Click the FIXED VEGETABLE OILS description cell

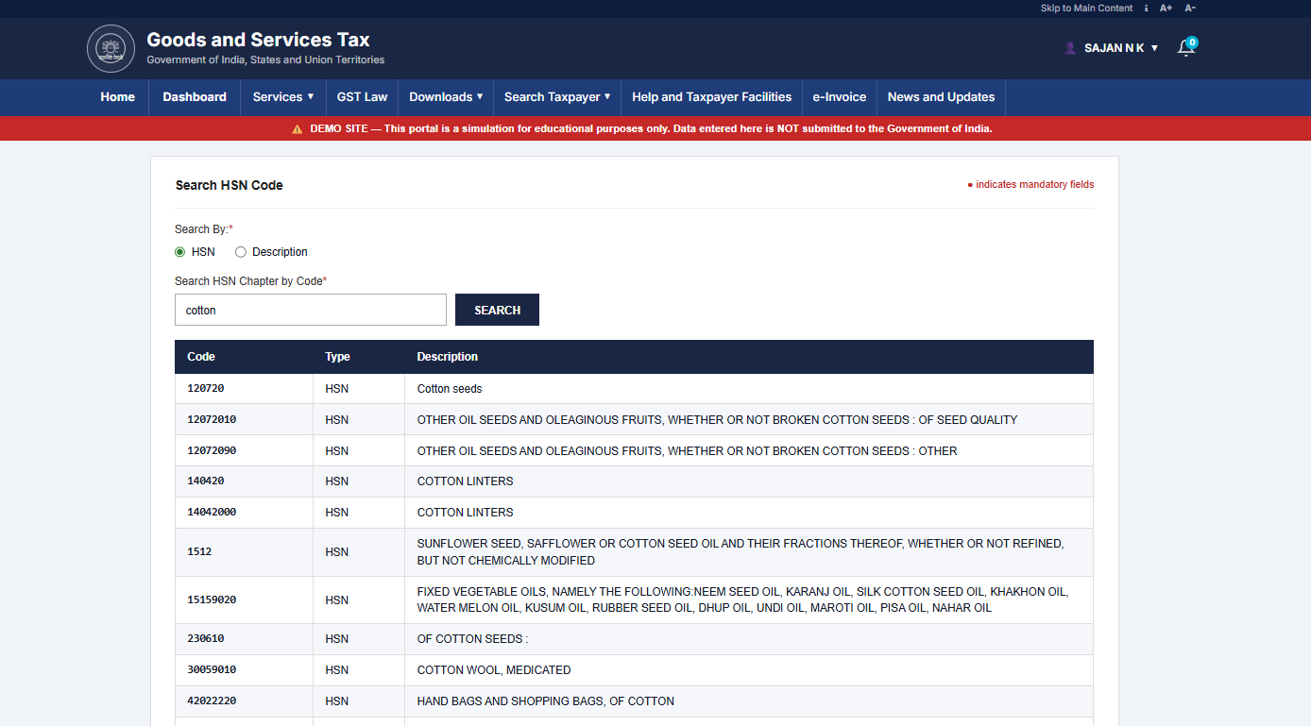(749, 599)
